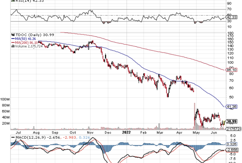Image resolution: width=242 pixels, height=163 pixels.
Task: Select the 2022 year marker on time axis
Action: tap(127, 132)
